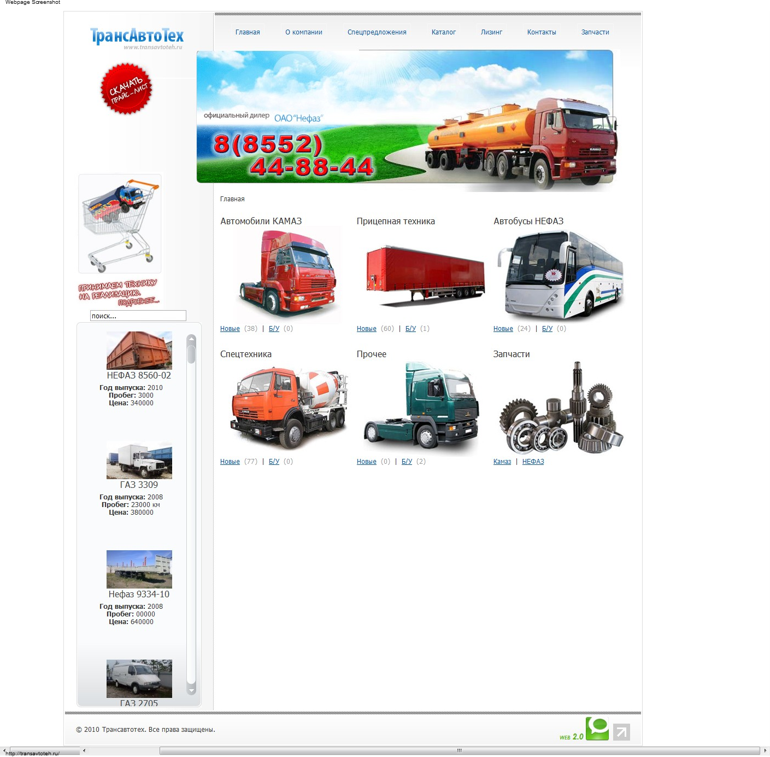
Task: Open Б/У listings under Прочее
Action: click(x=408, y=461)
